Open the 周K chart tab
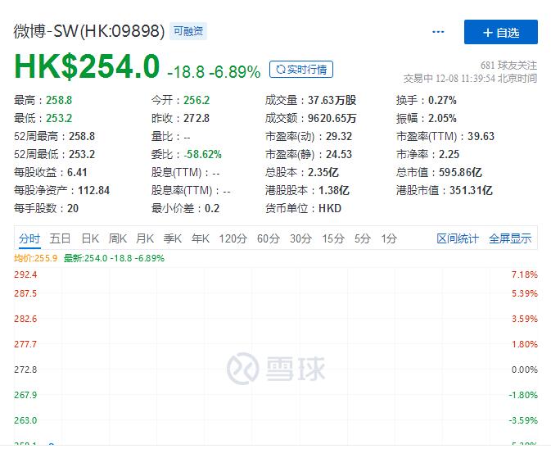The height and width of the screenshot is (458, 551). [117, 238]
